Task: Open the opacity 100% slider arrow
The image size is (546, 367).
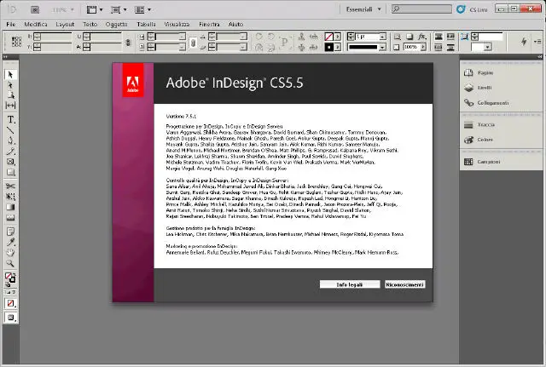Action: (x=423, y=47)
